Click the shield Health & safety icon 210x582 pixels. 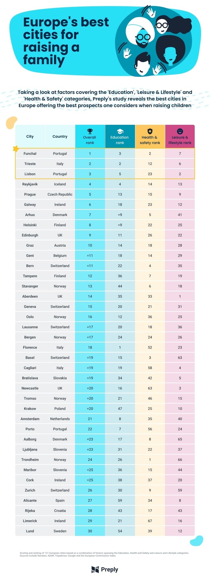coord(150,131)
